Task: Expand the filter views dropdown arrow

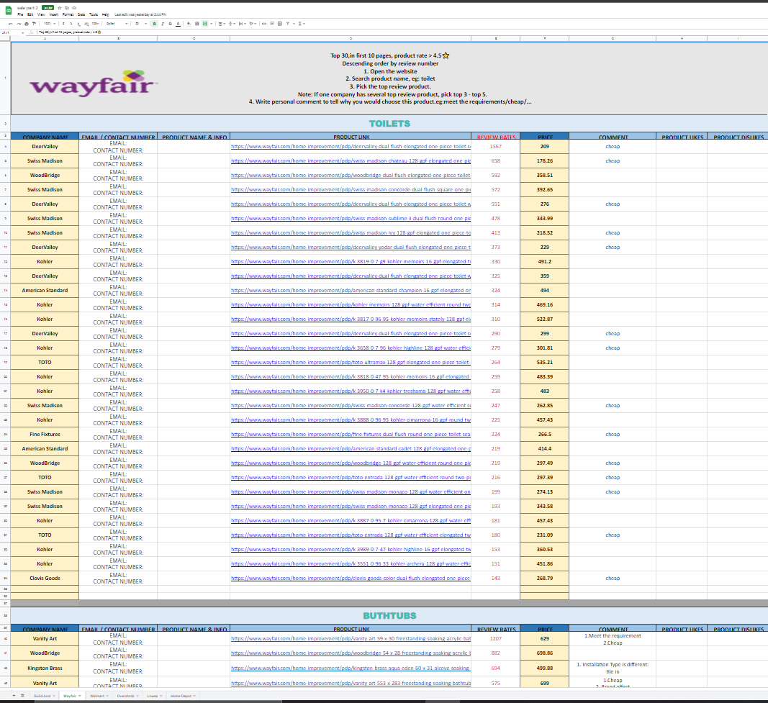Action: point(294,24)
